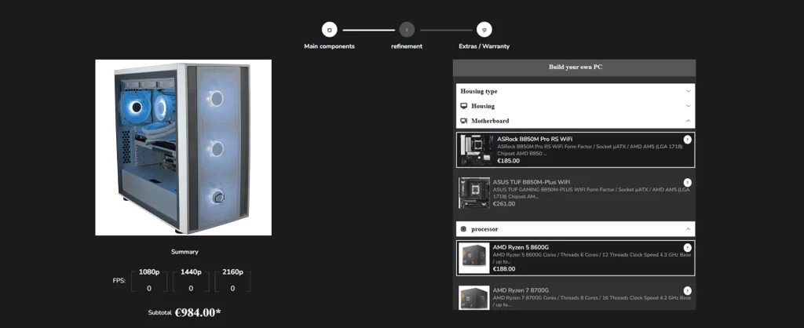
Task: Choose the AMD Ryzen 5 8600G processor
Action: point(576,258)
